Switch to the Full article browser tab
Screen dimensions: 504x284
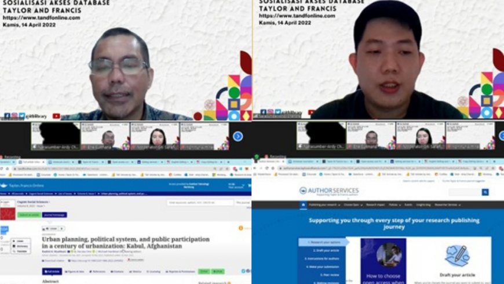[31, 162]
